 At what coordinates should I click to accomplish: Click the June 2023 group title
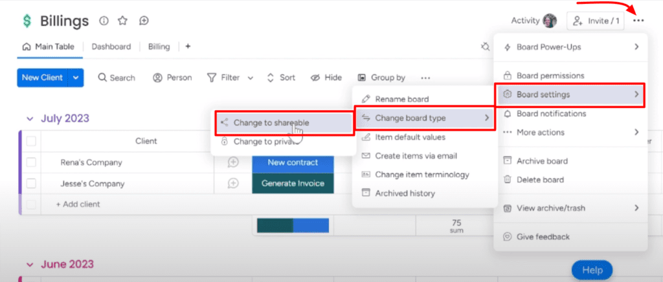point(67,265)
